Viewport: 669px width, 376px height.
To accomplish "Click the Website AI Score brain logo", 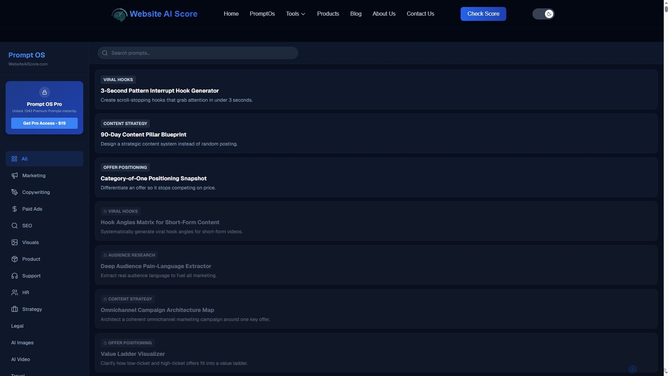I will coord(119,15).
